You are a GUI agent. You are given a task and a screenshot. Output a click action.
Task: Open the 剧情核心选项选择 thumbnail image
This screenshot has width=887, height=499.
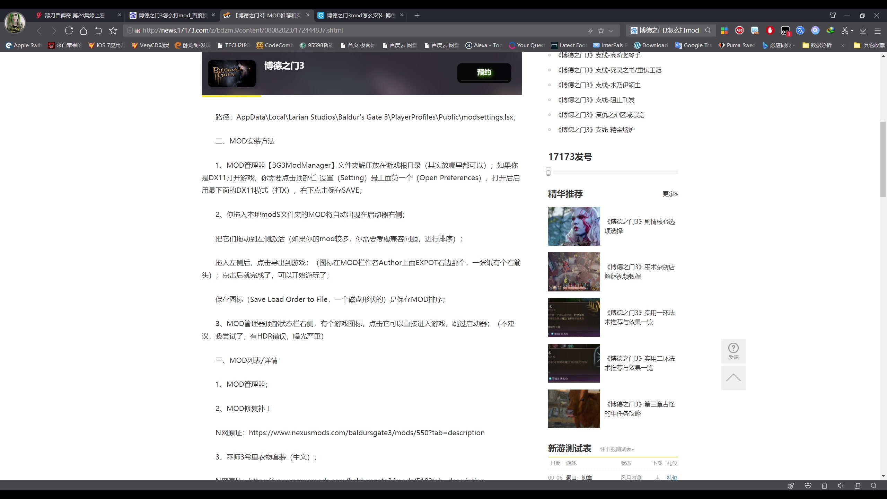coord(574,226)
